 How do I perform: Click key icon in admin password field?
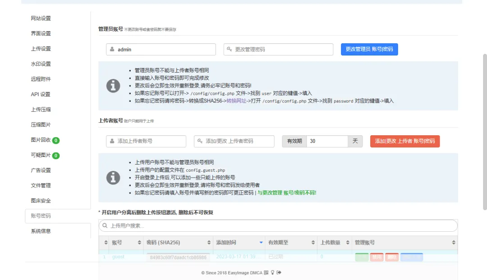click(x=230, y=49)
